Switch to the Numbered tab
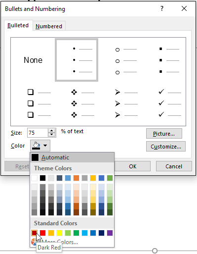197x254 pixels. pyautogui.click(x=49, y=26)
